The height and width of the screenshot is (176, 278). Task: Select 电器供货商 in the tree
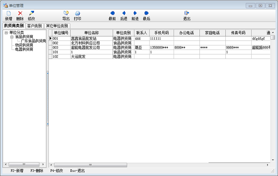tap(24, 50)
